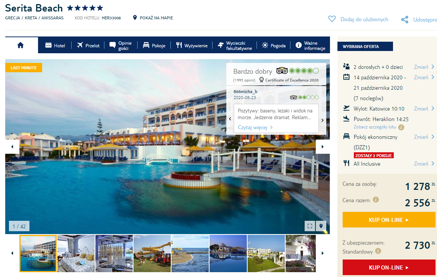Change All Inclusive meal plan option
This screenshot has width=437, height=277.
point(424,164)
